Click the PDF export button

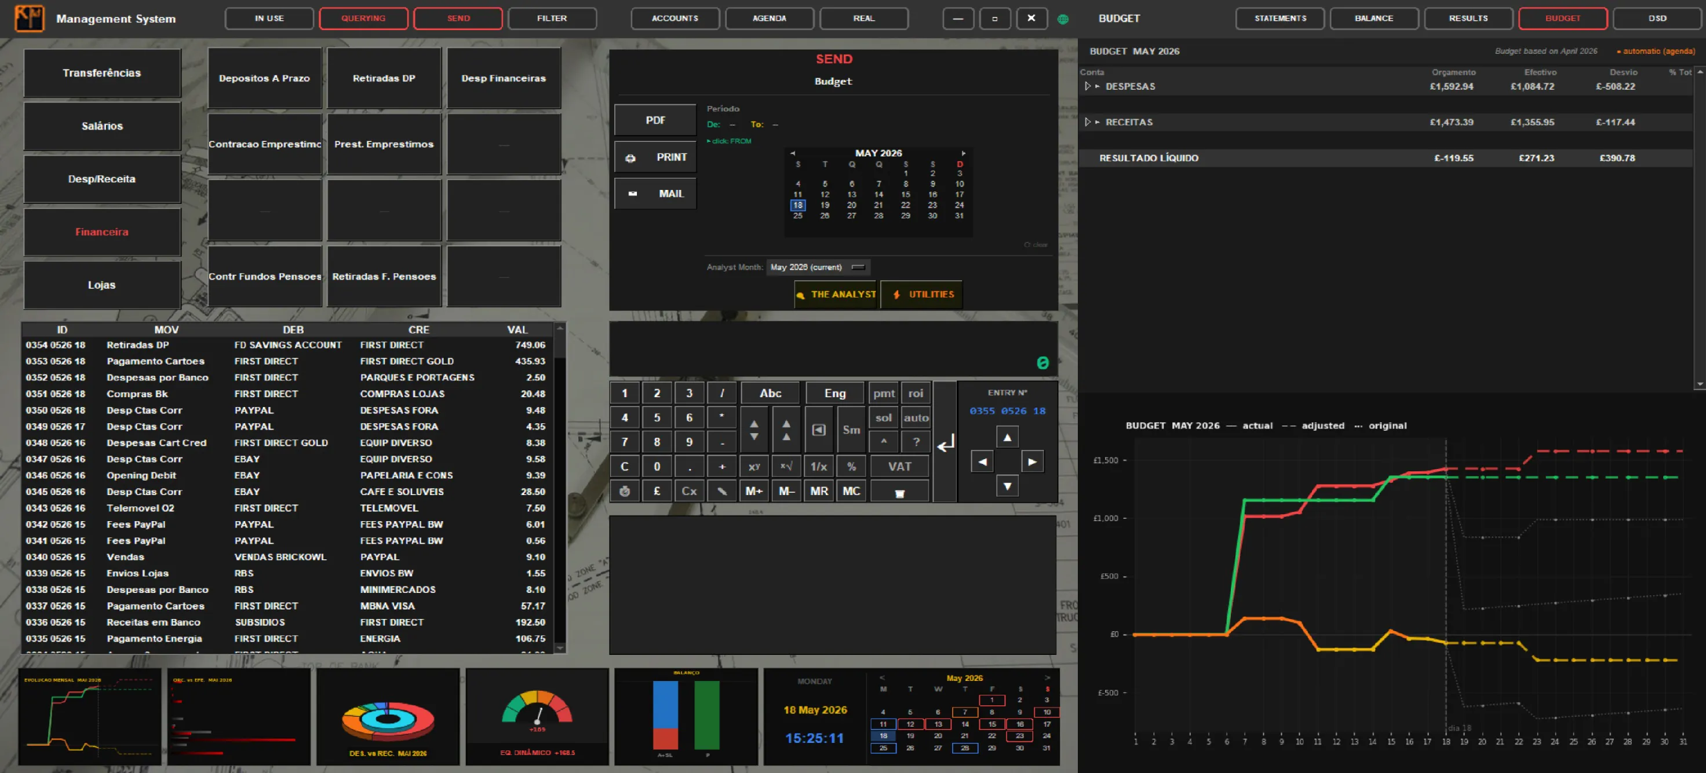pos(655,120)
